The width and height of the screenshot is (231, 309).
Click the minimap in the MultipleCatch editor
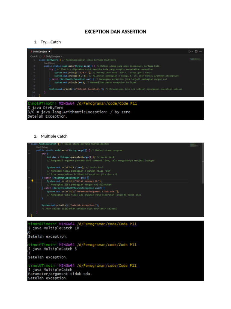pos(194,145)
